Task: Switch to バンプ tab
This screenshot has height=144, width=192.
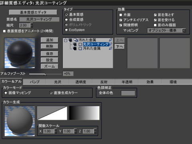Action: tap(34, 82)
